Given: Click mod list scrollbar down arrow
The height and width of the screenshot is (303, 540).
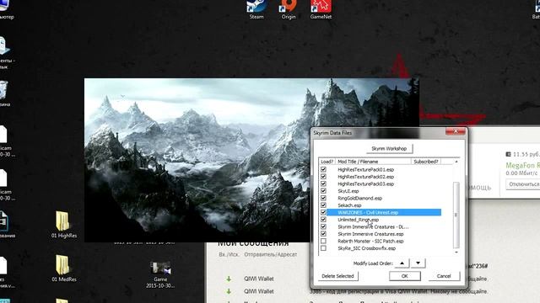Looking at the screenshot, I should (x=456, y=252).
